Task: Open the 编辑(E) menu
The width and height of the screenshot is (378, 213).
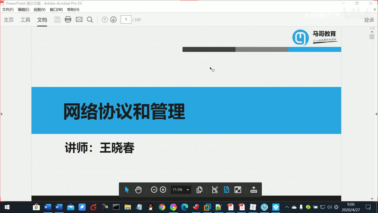Action: [24, 9]
